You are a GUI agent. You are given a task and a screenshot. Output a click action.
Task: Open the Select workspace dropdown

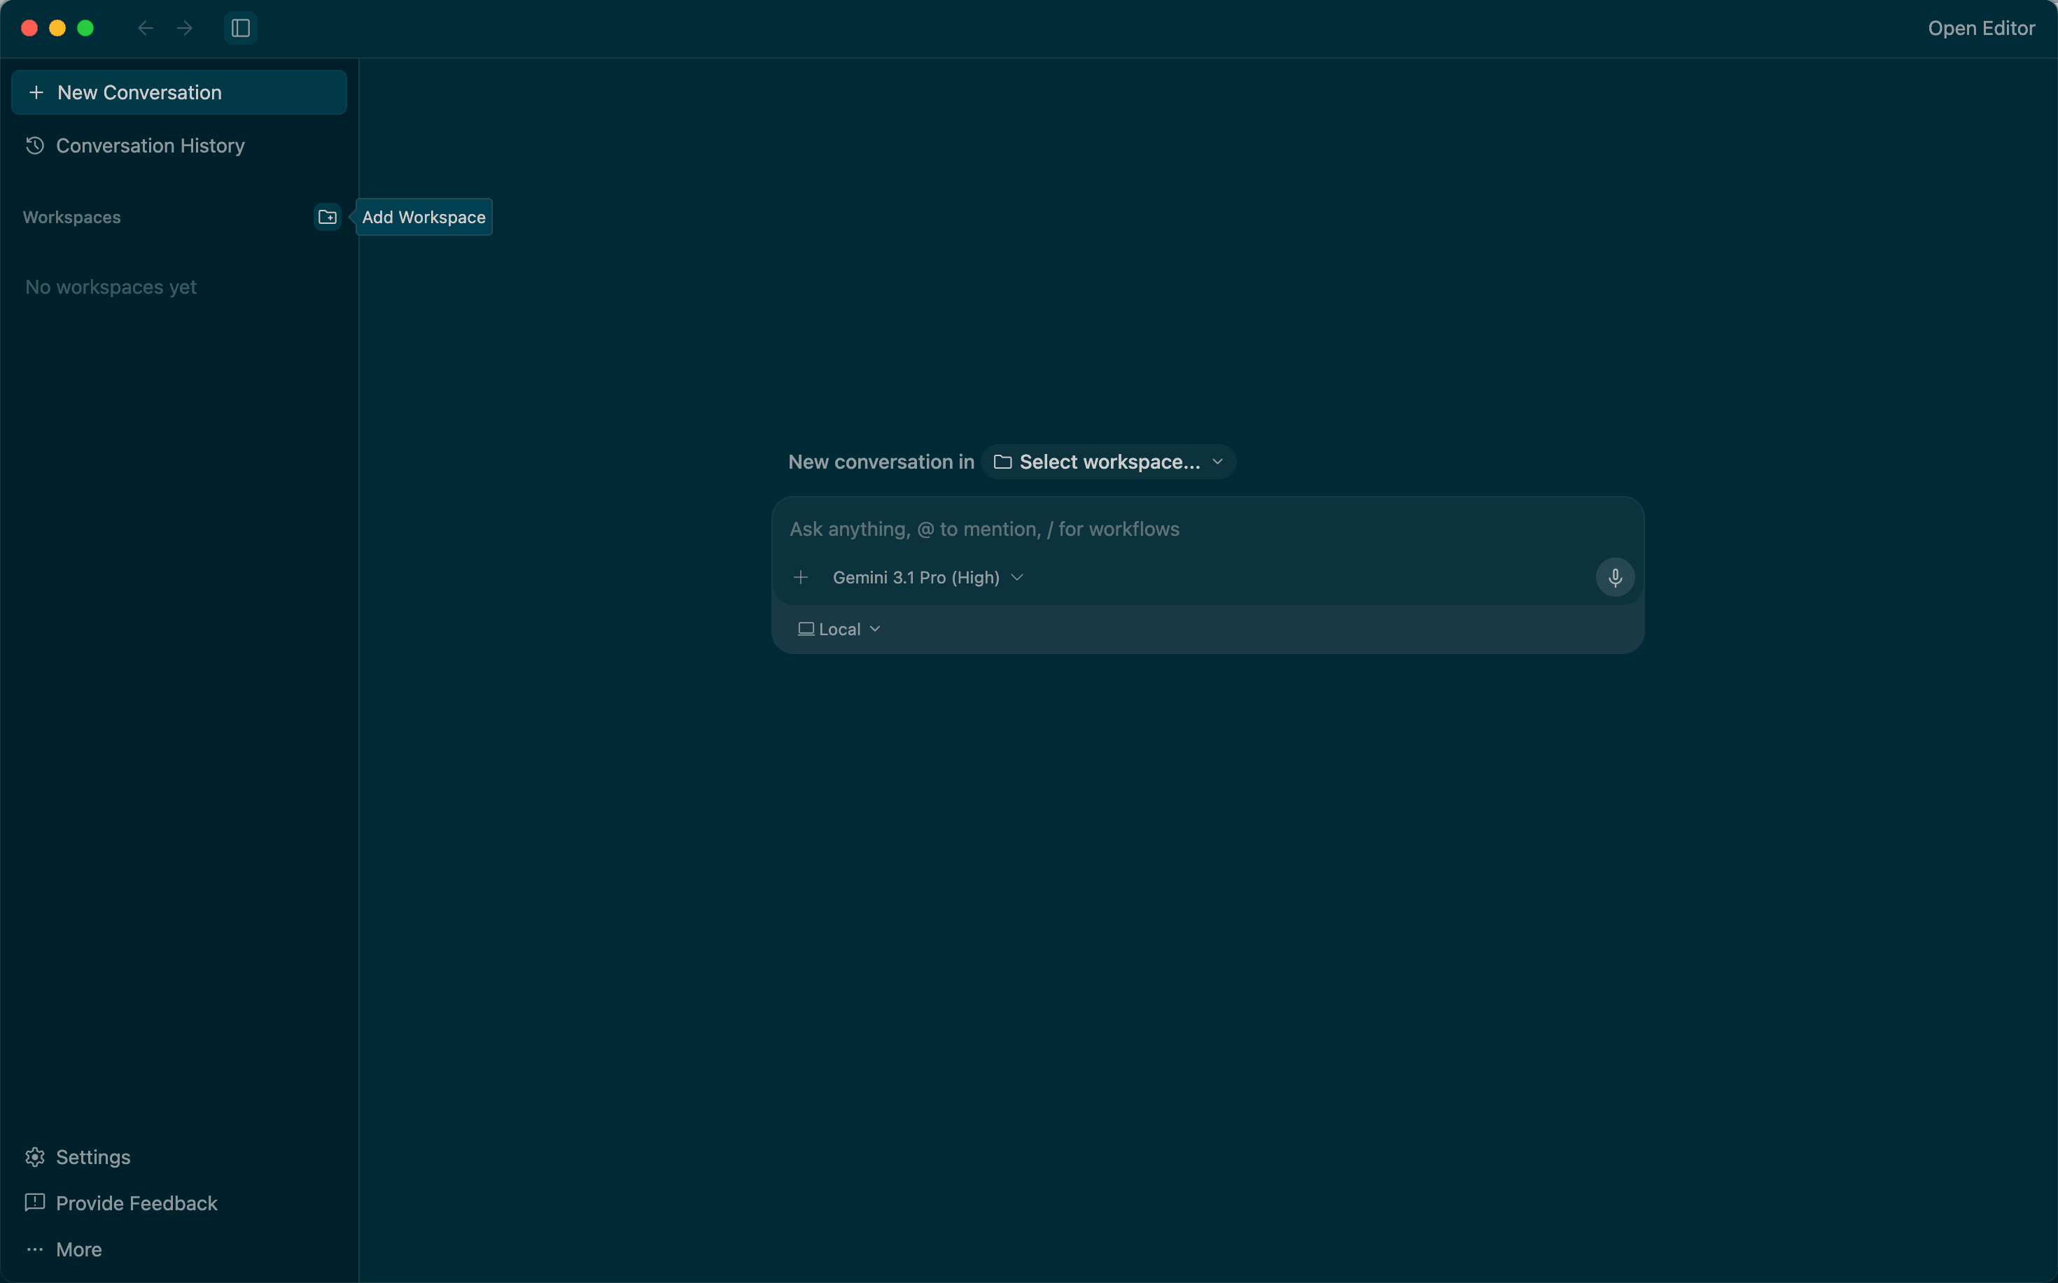click(x=1108, y=462)
